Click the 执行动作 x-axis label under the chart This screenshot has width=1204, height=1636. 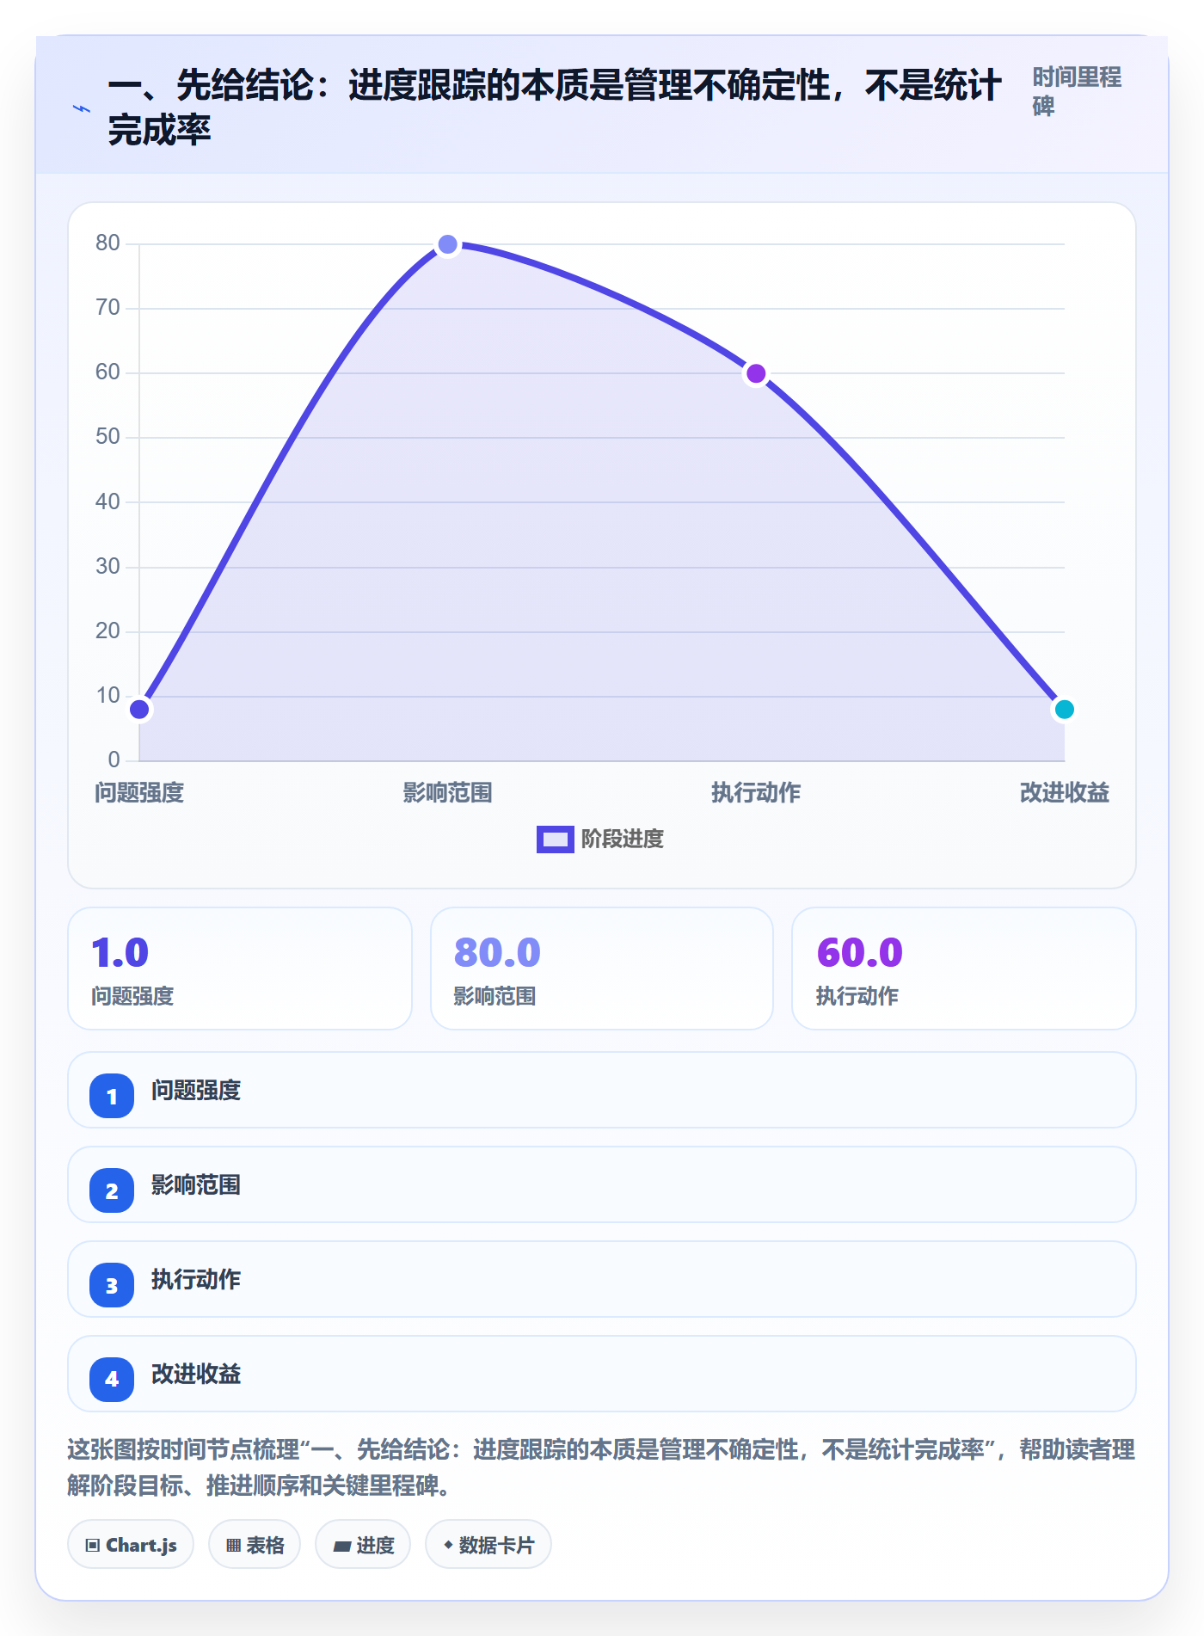(x=756, y=792)
